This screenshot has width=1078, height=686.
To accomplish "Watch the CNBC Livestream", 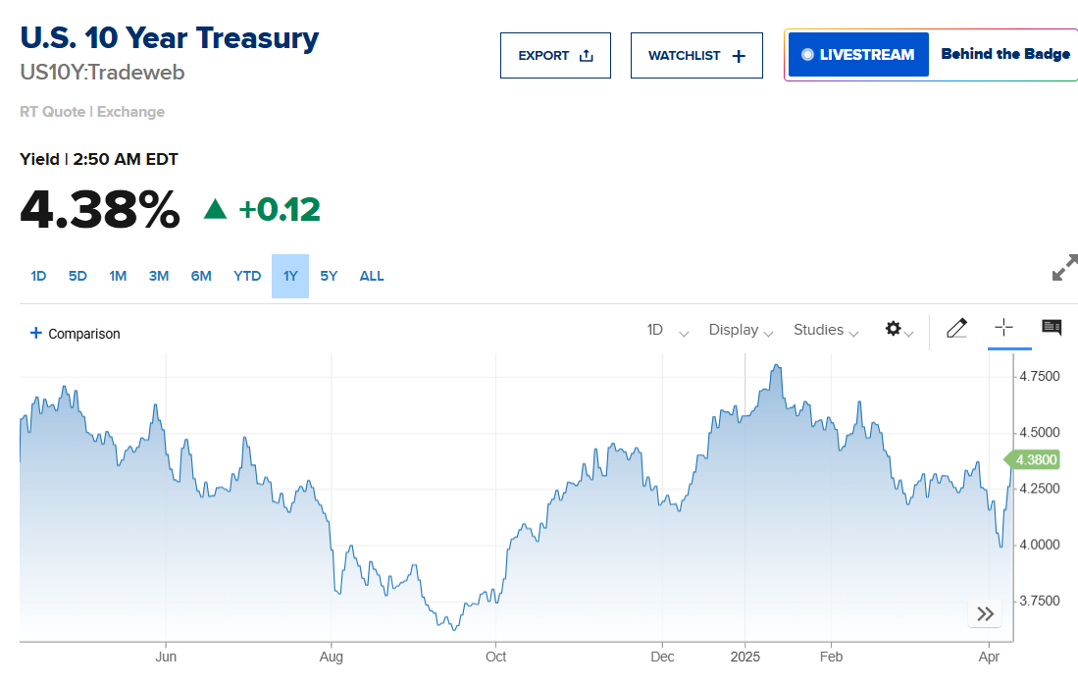I will (x=858, y=55).
